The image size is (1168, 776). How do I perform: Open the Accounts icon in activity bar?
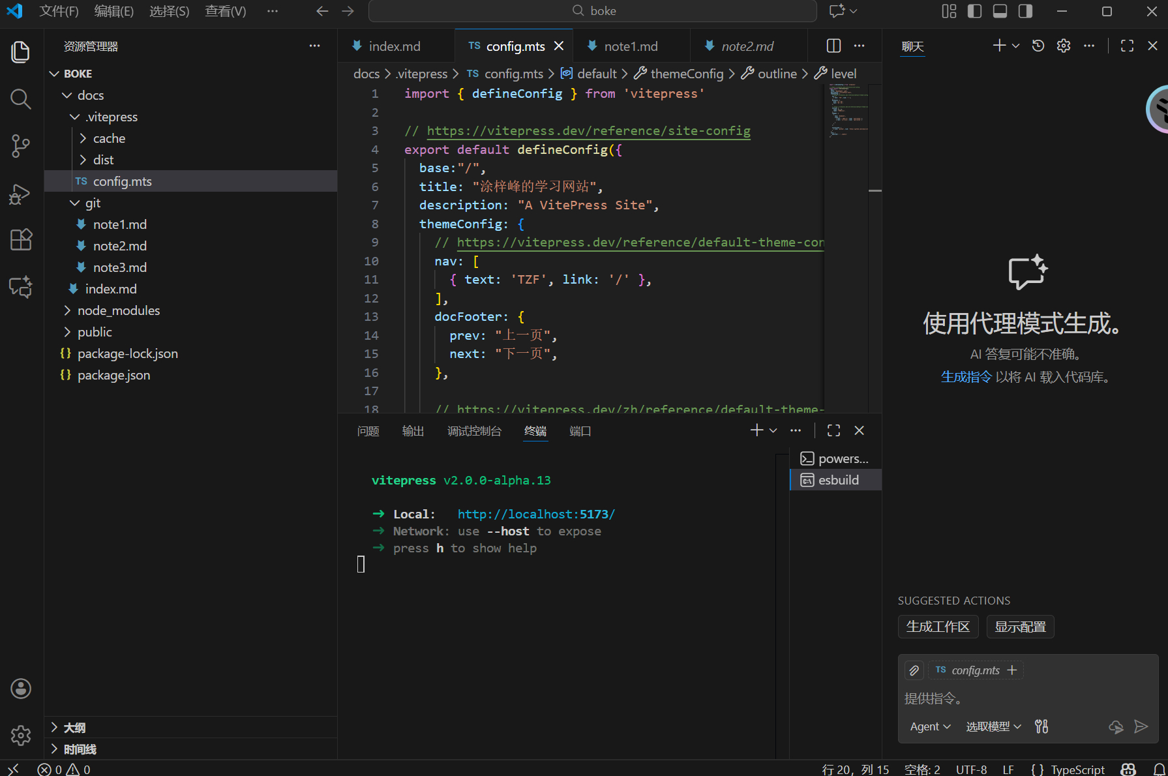pos(21,689)
